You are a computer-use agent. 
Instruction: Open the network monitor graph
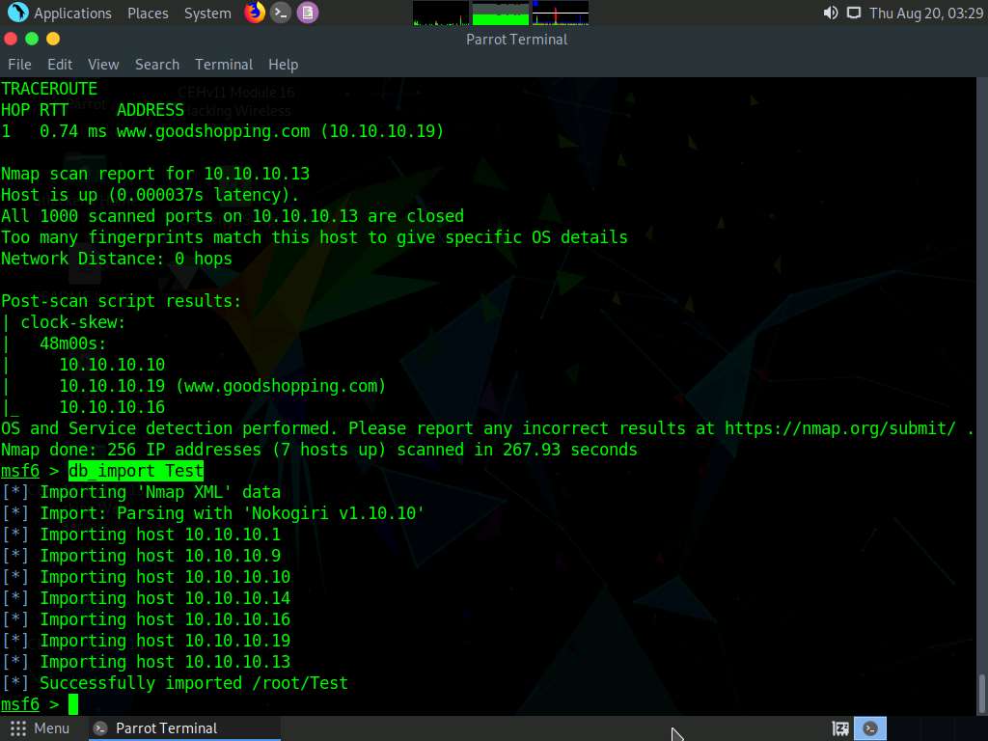(561, 13)
